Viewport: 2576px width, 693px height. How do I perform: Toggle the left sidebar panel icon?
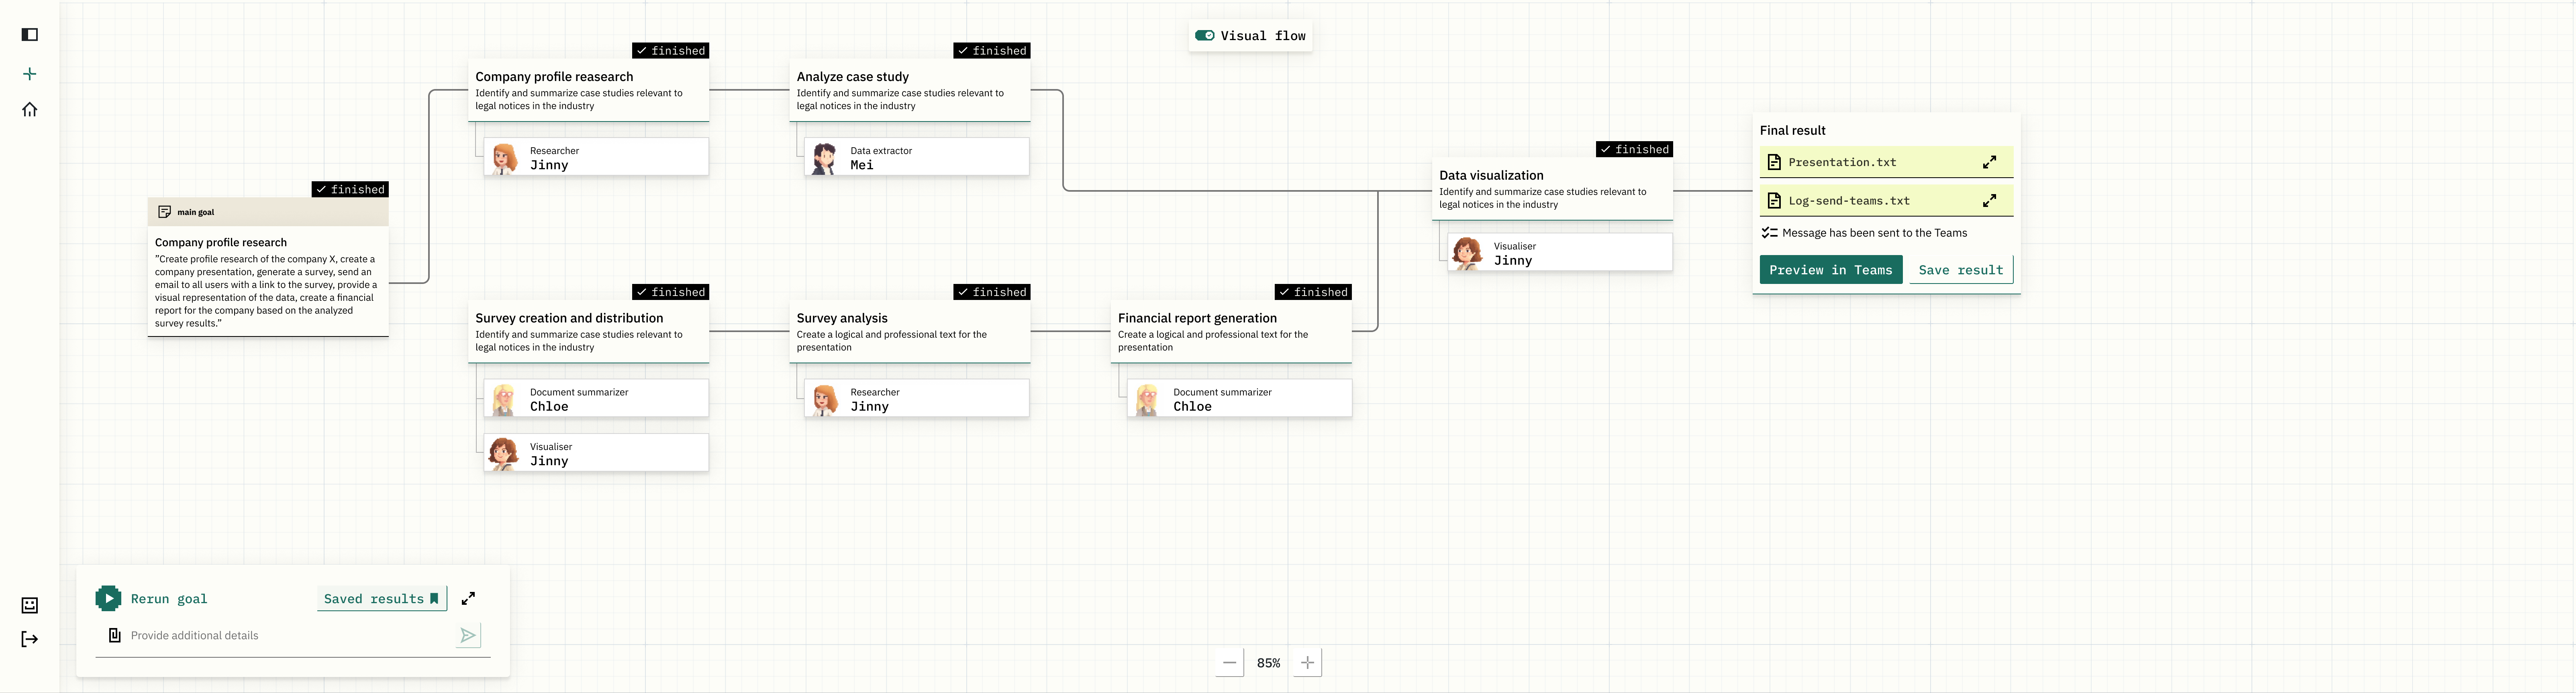point(30,35)
